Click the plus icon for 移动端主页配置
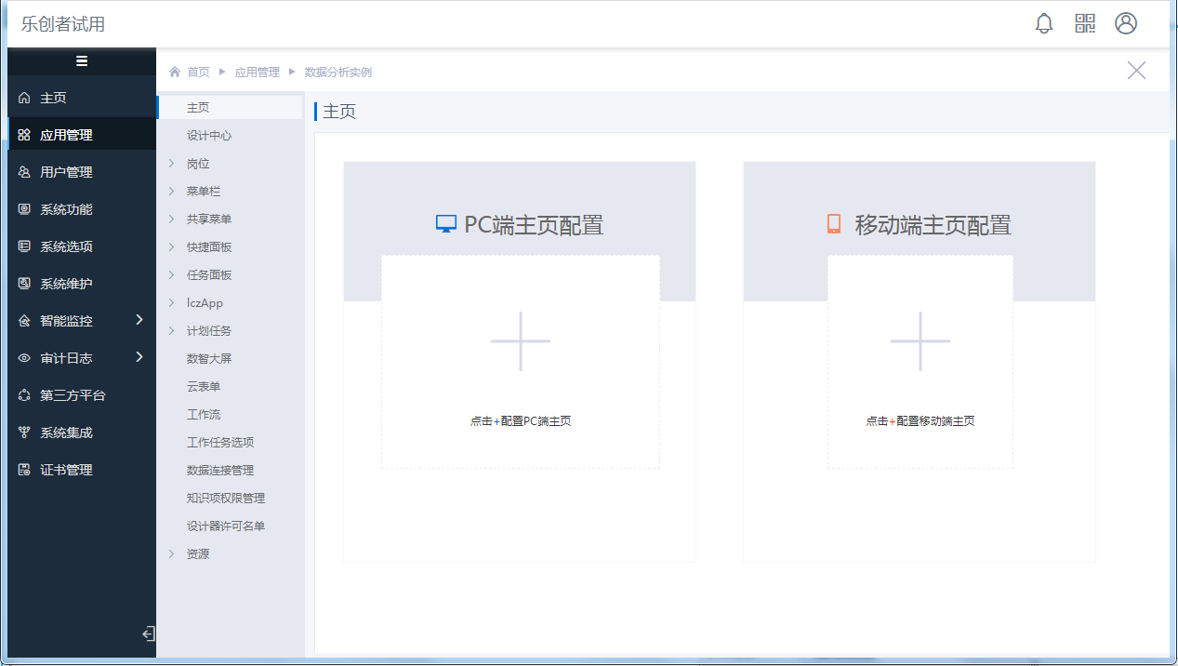 point(920,341)
